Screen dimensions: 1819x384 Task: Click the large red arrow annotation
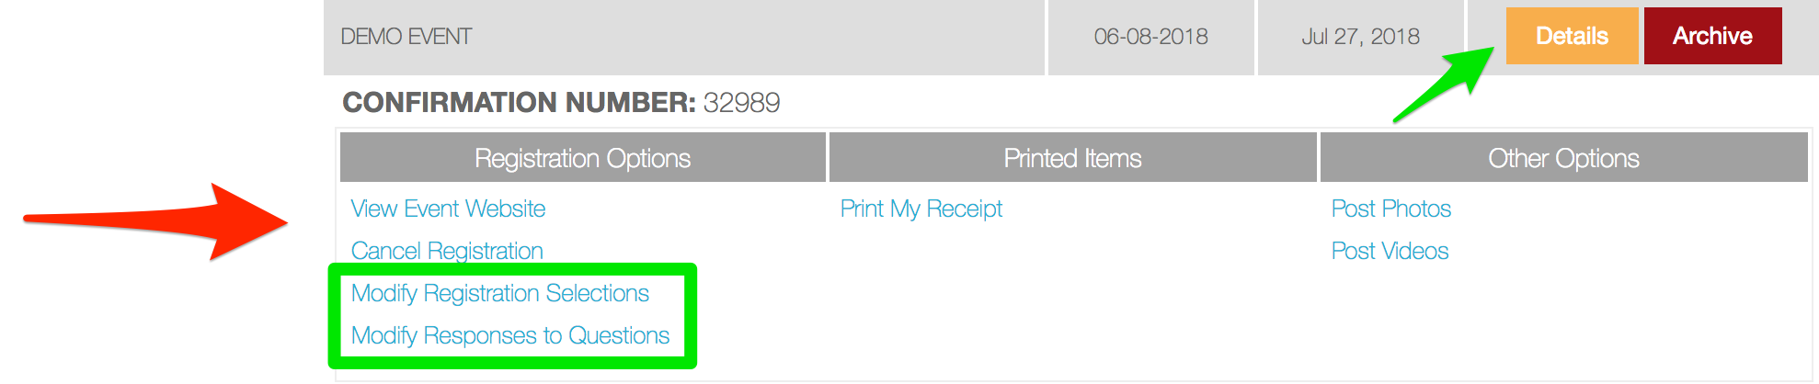[156, 221]
